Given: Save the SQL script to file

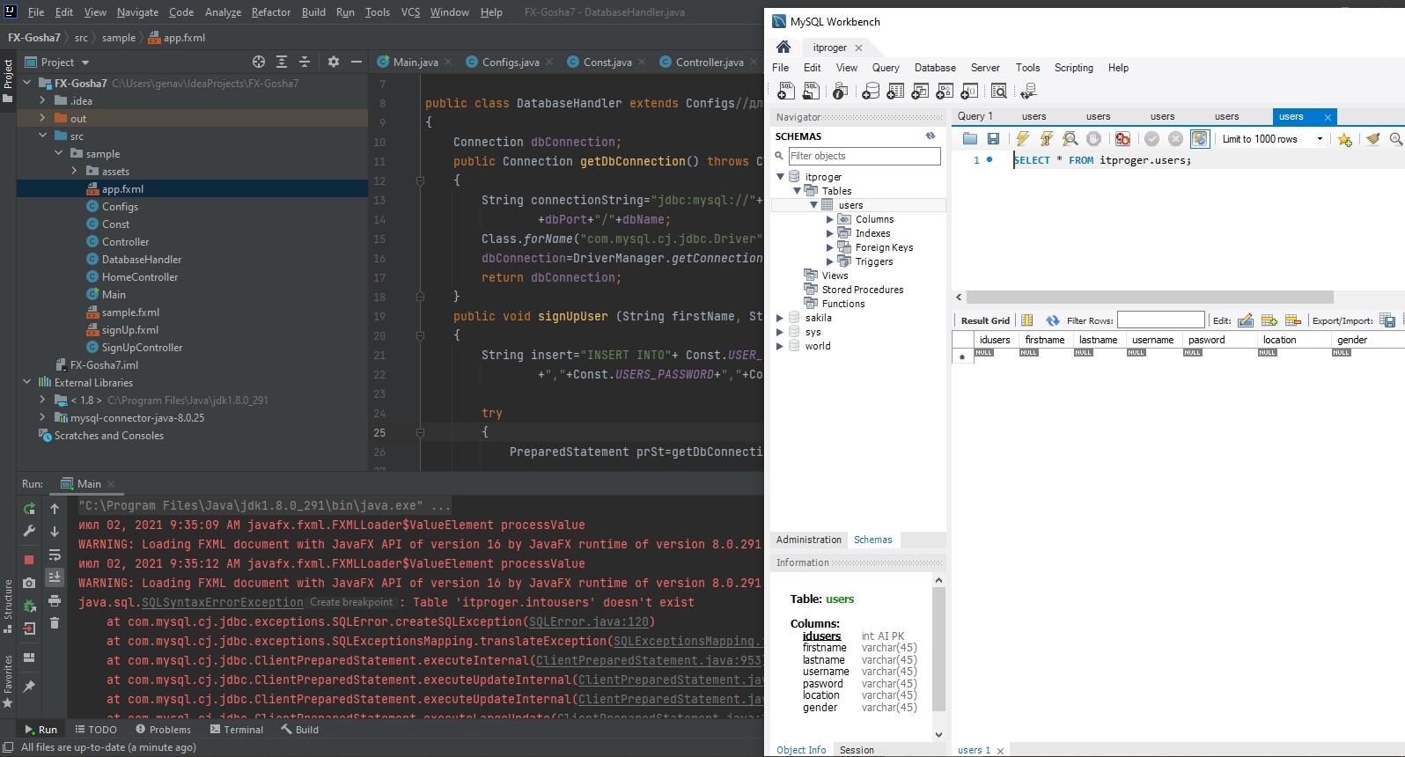Looking at the screenshot, I should pyautogui.click(x=993, y=138).
